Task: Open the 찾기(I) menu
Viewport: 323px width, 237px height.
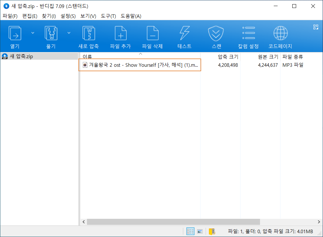Action: [49, 16]
